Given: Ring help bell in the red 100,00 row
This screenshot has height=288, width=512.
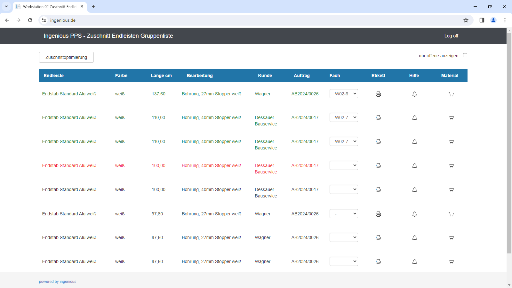Looking at the screenshot, I should point(415,166).
